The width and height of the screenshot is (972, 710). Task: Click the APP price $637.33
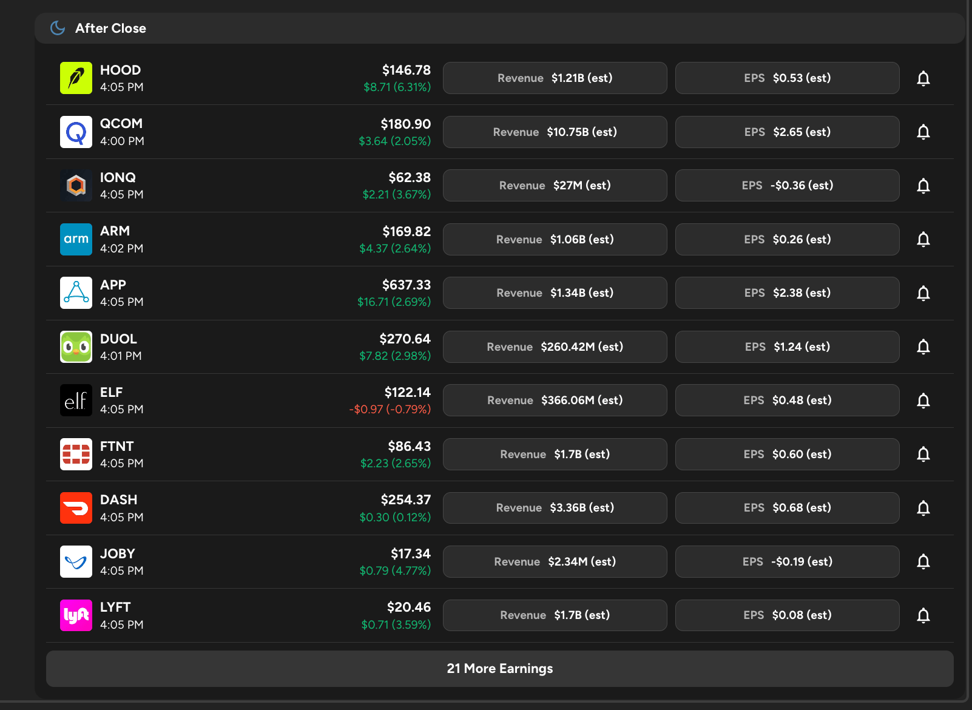[x=407, y=285]
